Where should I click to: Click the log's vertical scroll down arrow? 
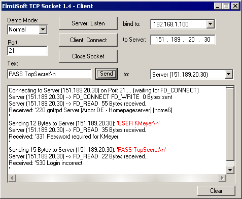pos(230,170)
